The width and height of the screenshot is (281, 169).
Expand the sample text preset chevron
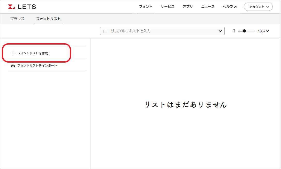(220, 31)
